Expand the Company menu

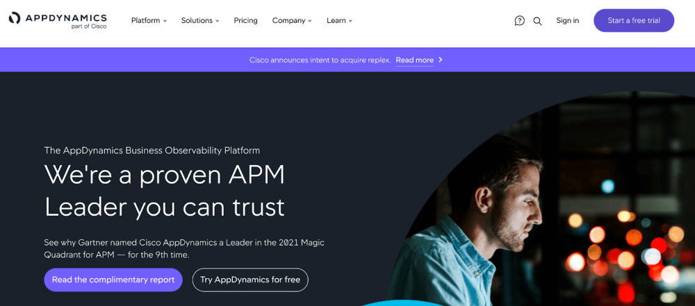[x=292, y=20]
